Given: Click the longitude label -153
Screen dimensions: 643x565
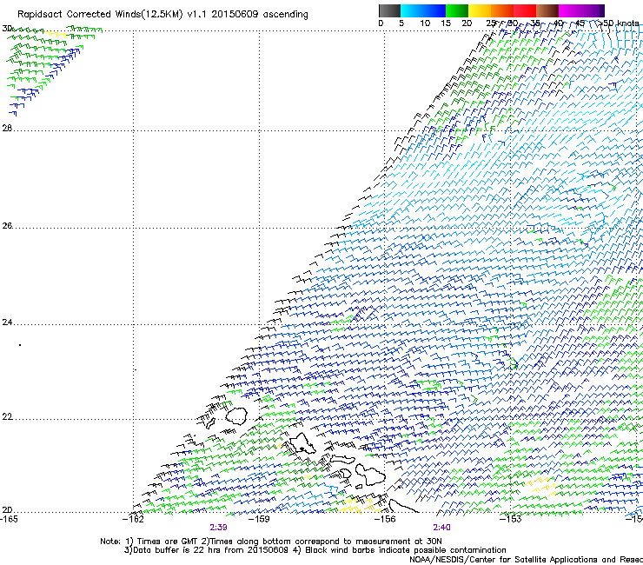Looking at the screenshot, I should tap(510, 519).
